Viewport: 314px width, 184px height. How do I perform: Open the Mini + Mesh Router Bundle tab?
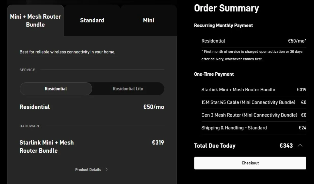click(35, 21)
